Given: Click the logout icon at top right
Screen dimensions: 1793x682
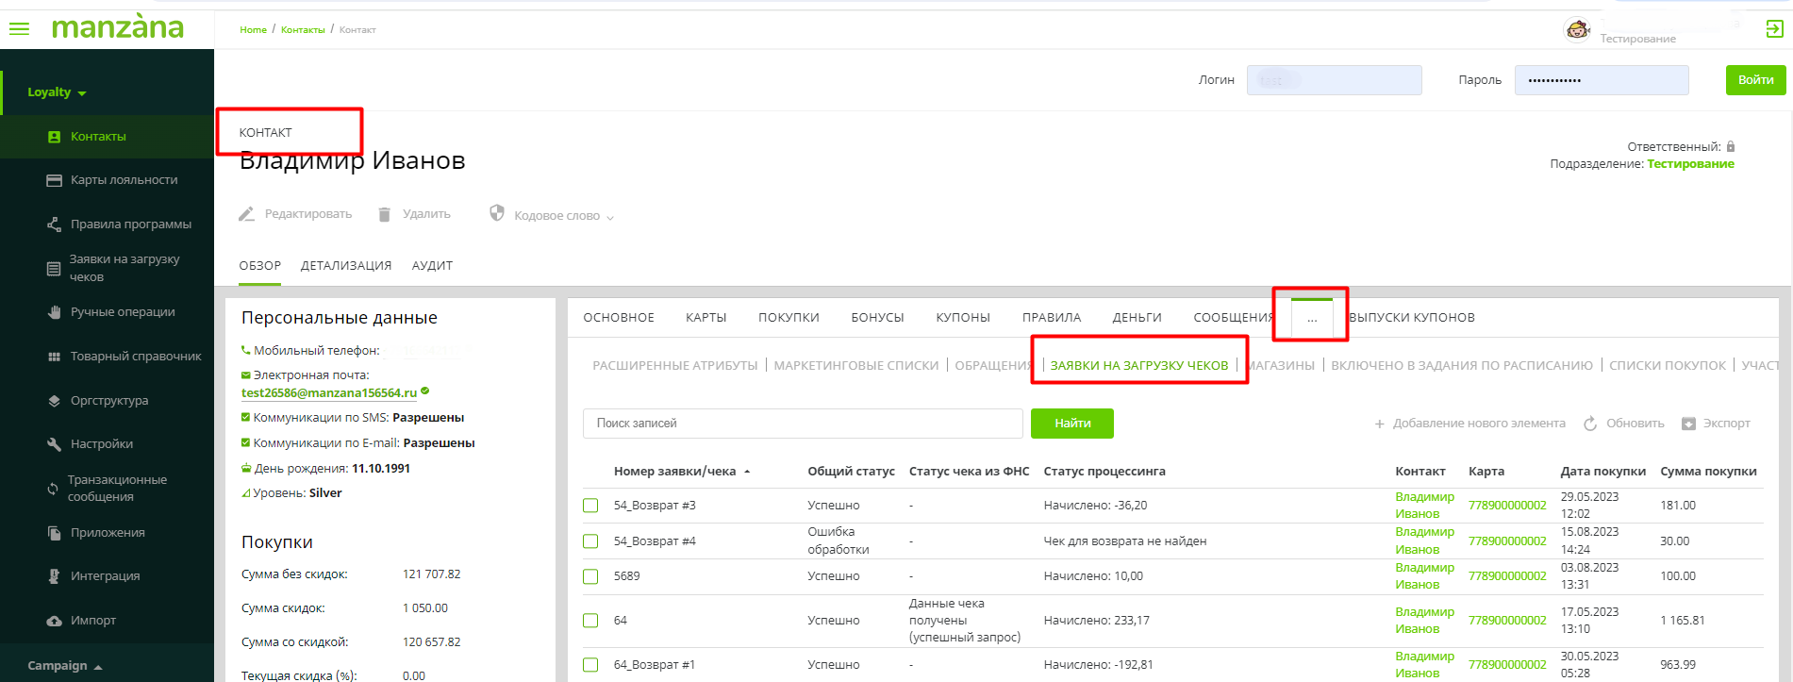Looking at the screenshot, I should coord(1773,29).
